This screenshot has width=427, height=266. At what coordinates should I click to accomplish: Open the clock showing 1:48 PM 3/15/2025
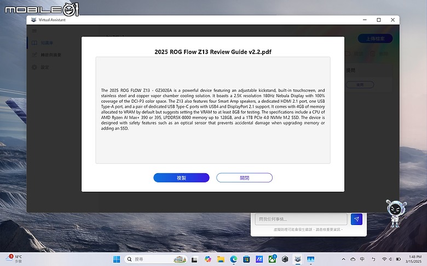point(414,259)
